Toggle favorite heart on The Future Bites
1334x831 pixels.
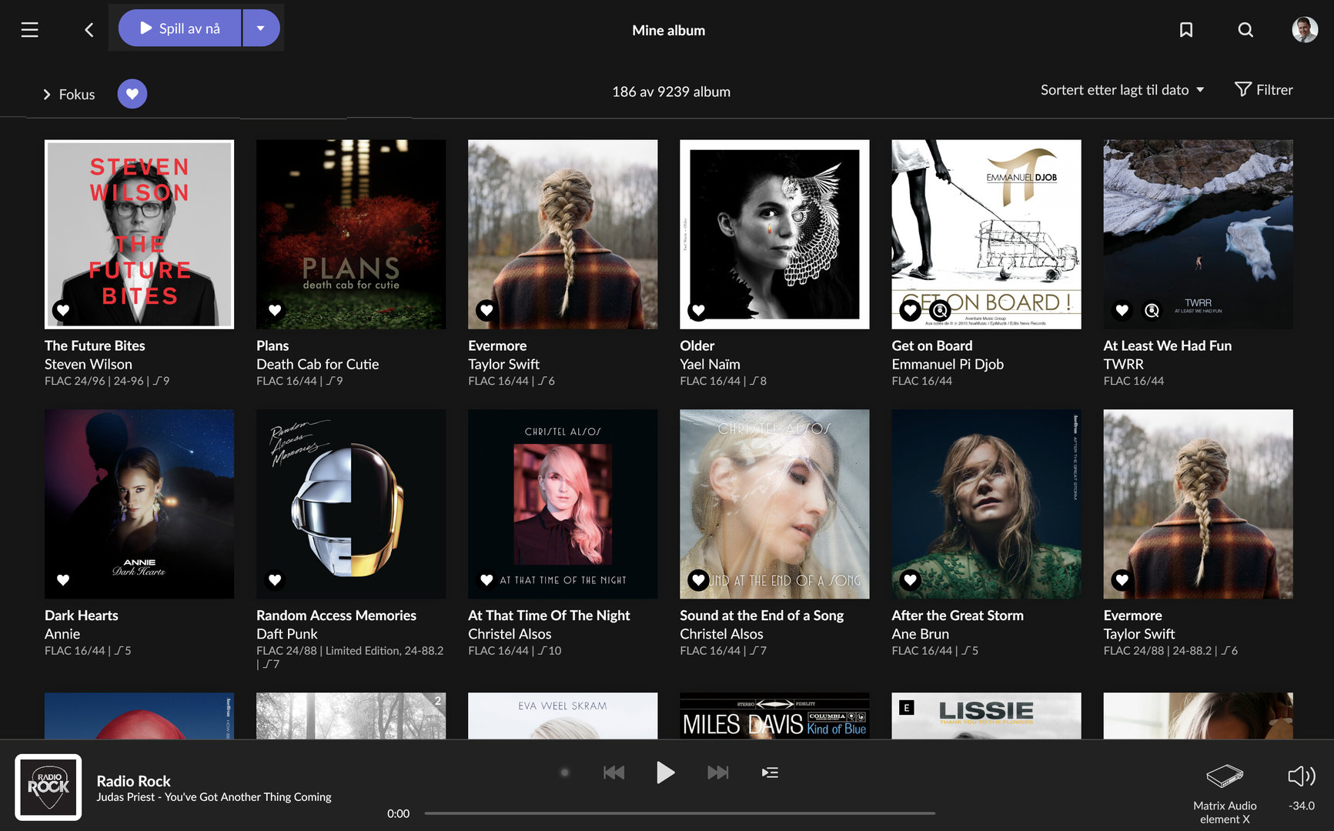(x=63, y=310)
